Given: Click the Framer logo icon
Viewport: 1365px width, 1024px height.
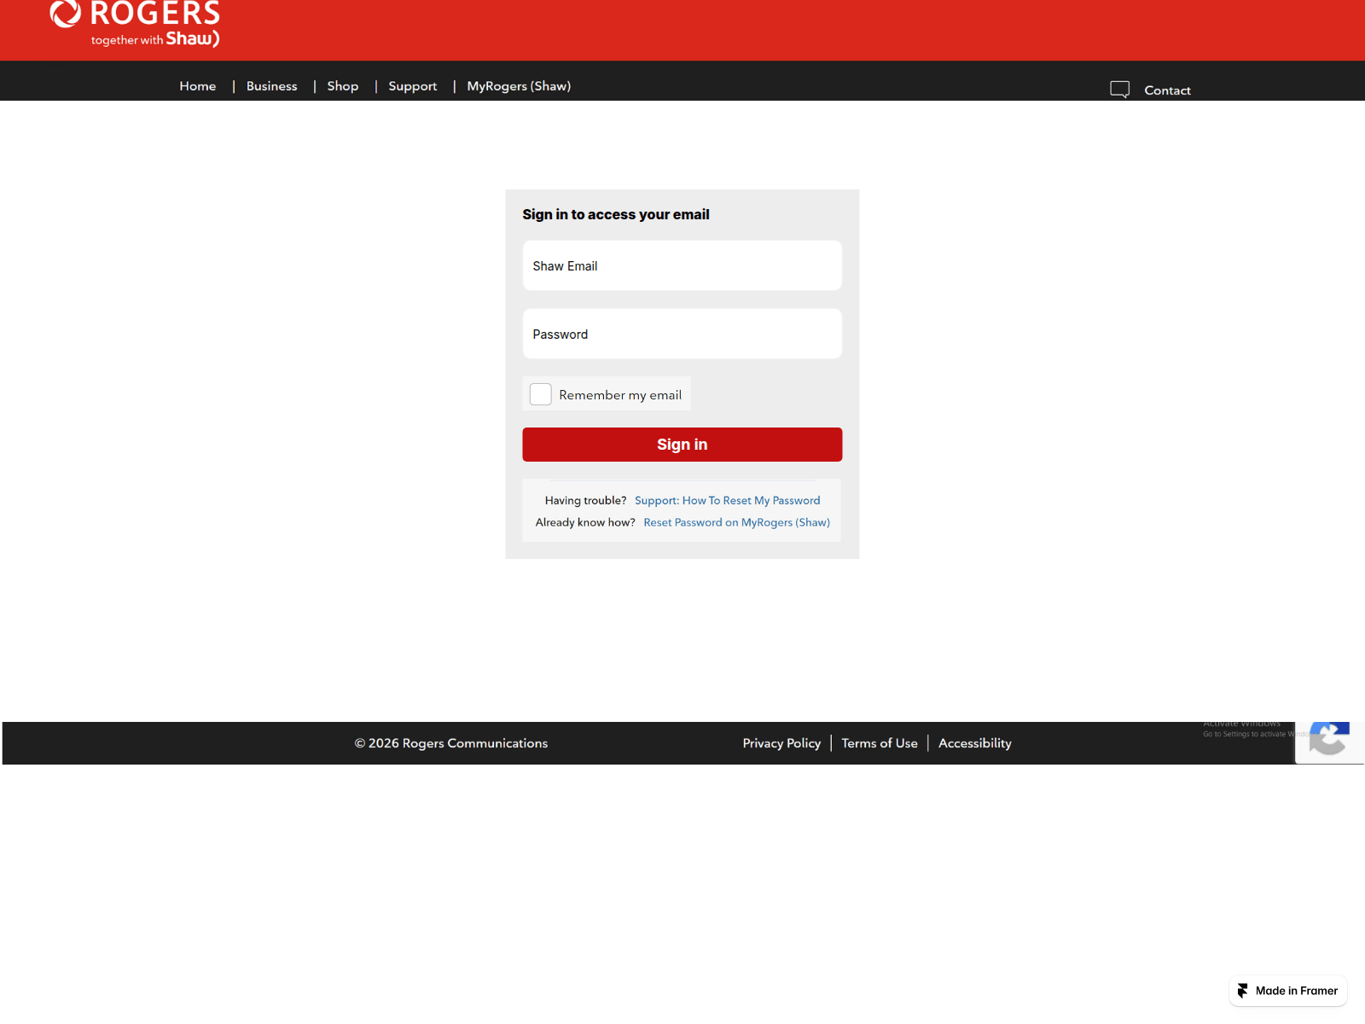Looking at the screenshot, I should pos(1242,991).
